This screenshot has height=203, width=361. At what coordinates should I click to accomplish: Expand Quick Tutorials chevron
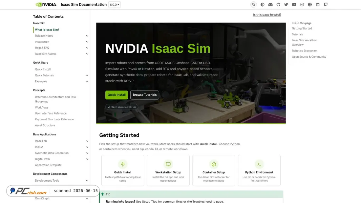click(x=87, y=75)
